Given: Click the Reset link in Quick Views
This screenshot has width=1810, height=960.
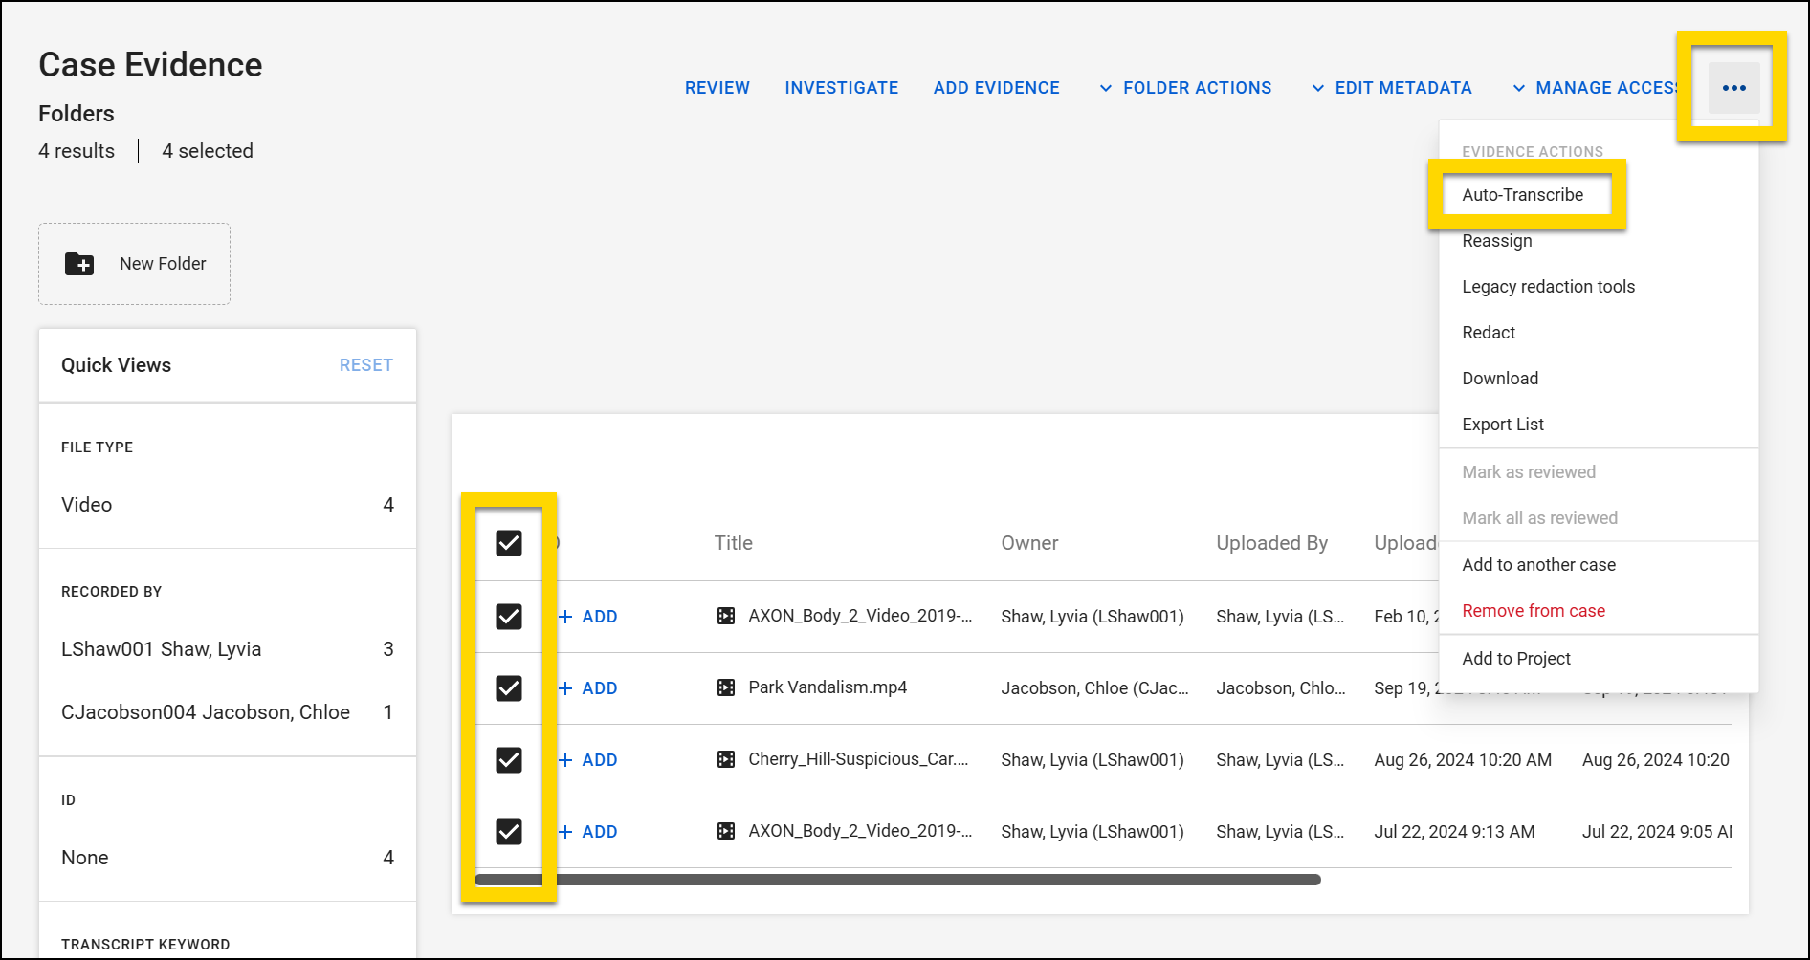Looking at the screenshot, I should point(365,365).
